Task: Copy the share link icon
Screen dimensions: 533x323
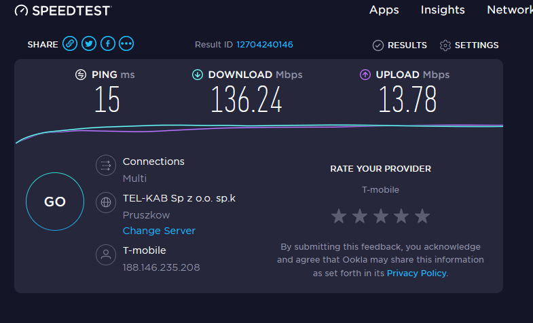Action: (x=70, y=43)
